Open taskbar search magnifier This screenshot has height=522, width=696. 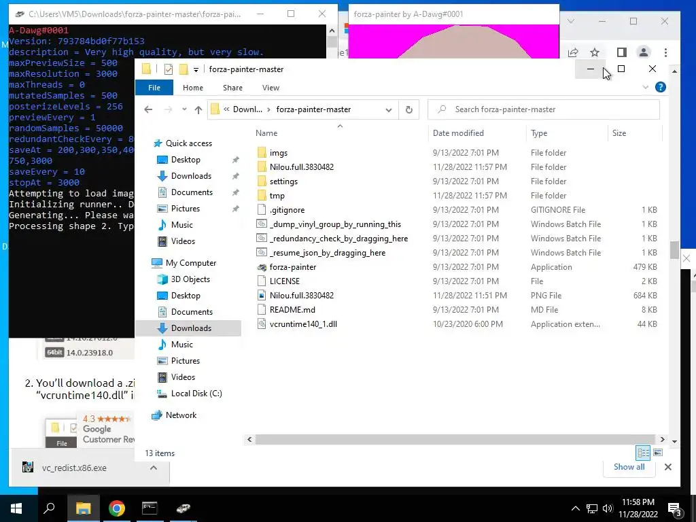pyautogui.click(x=49, y=508)
